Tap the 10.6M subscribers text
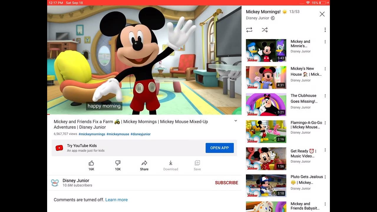Screen dimensions: 377x212 (77, 185)
